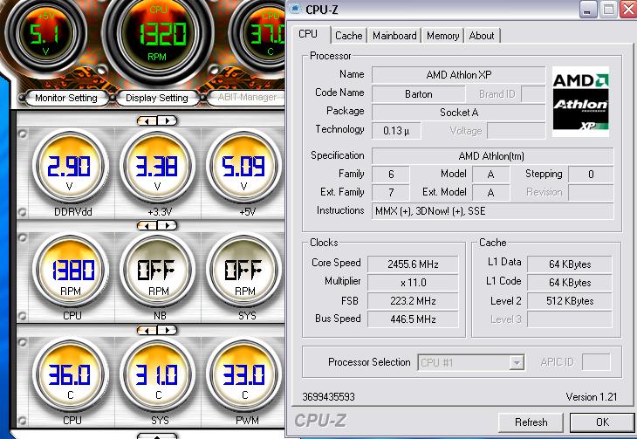Open the Display Setting button

point(157,98)
